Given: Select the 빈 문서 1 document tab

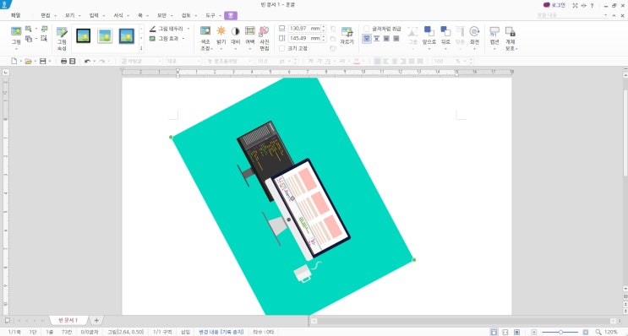Looking at the screenshot, I should [x=68, y=321].
